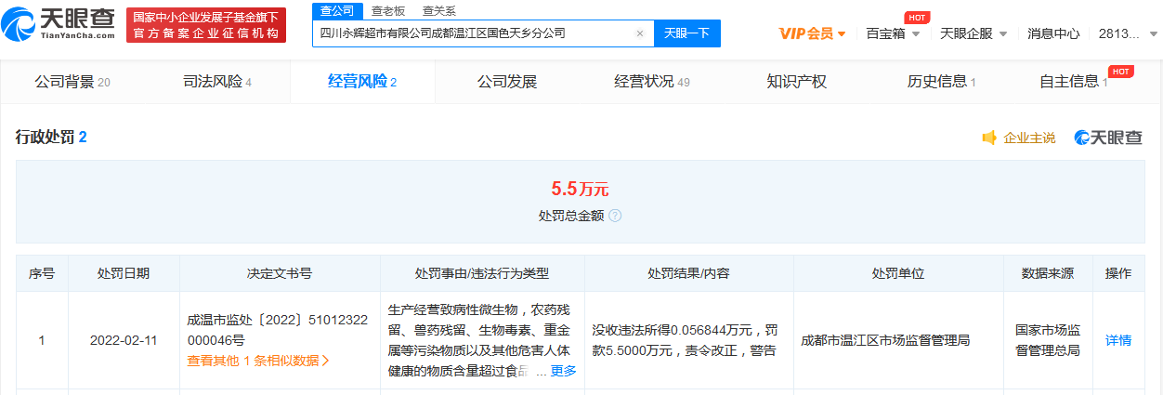The width and height of the screenshot is (1163, 395).
Task: Click 查看其他 1 条相似数据 link
Action: [258, 361]
